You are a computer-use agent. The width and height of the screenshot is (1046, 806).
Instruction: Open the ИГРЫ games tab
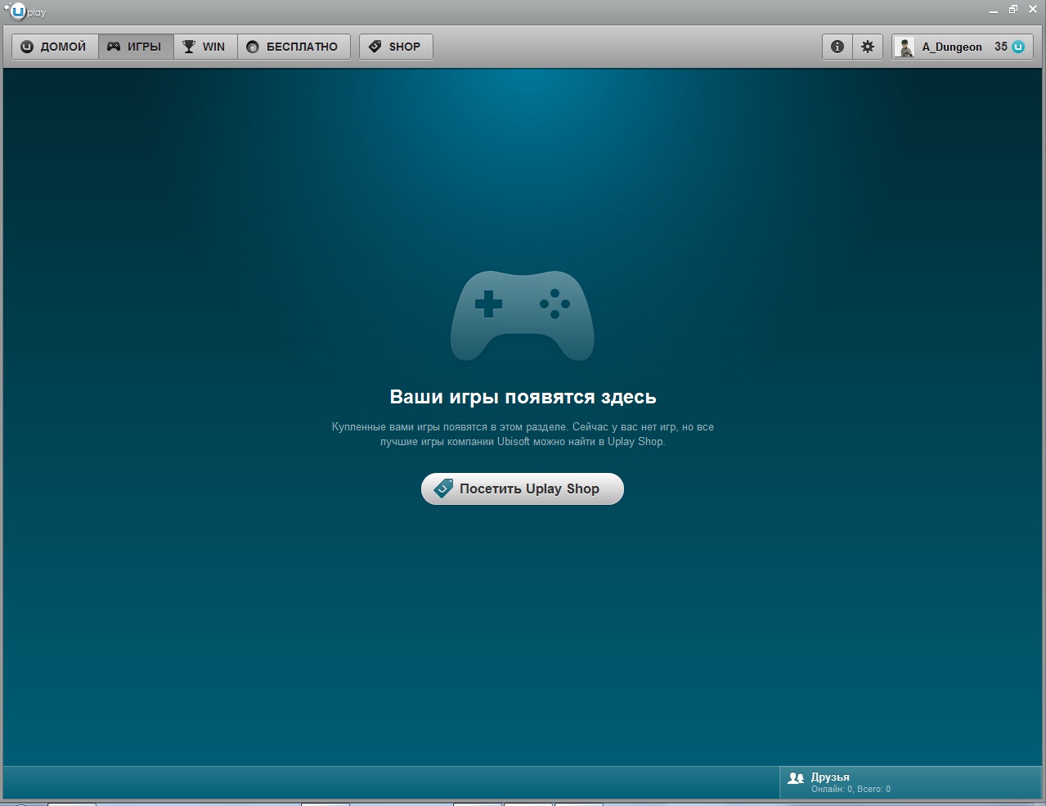coord(136,47)
